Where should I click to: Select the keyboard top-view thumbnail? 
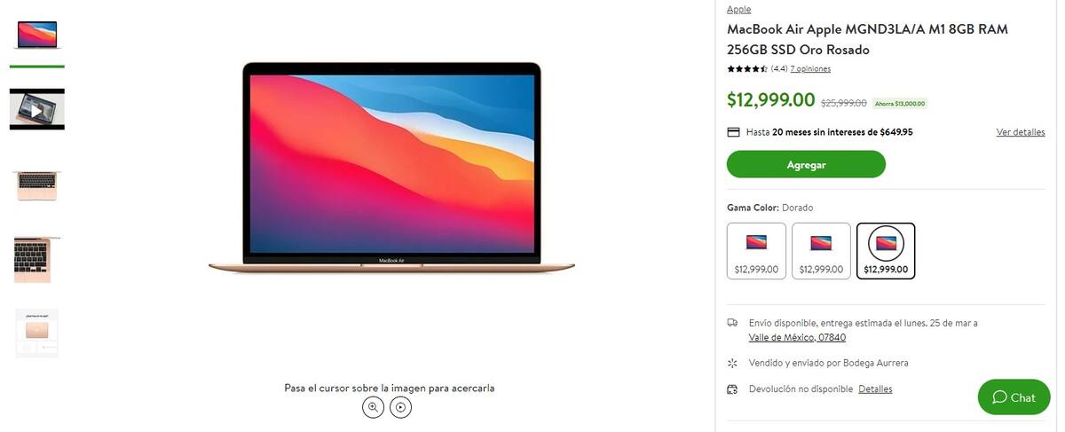36,185
